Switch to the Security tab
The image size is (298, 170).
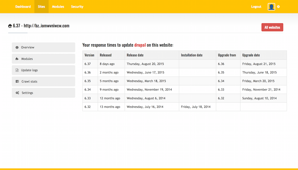pos(77,7)
